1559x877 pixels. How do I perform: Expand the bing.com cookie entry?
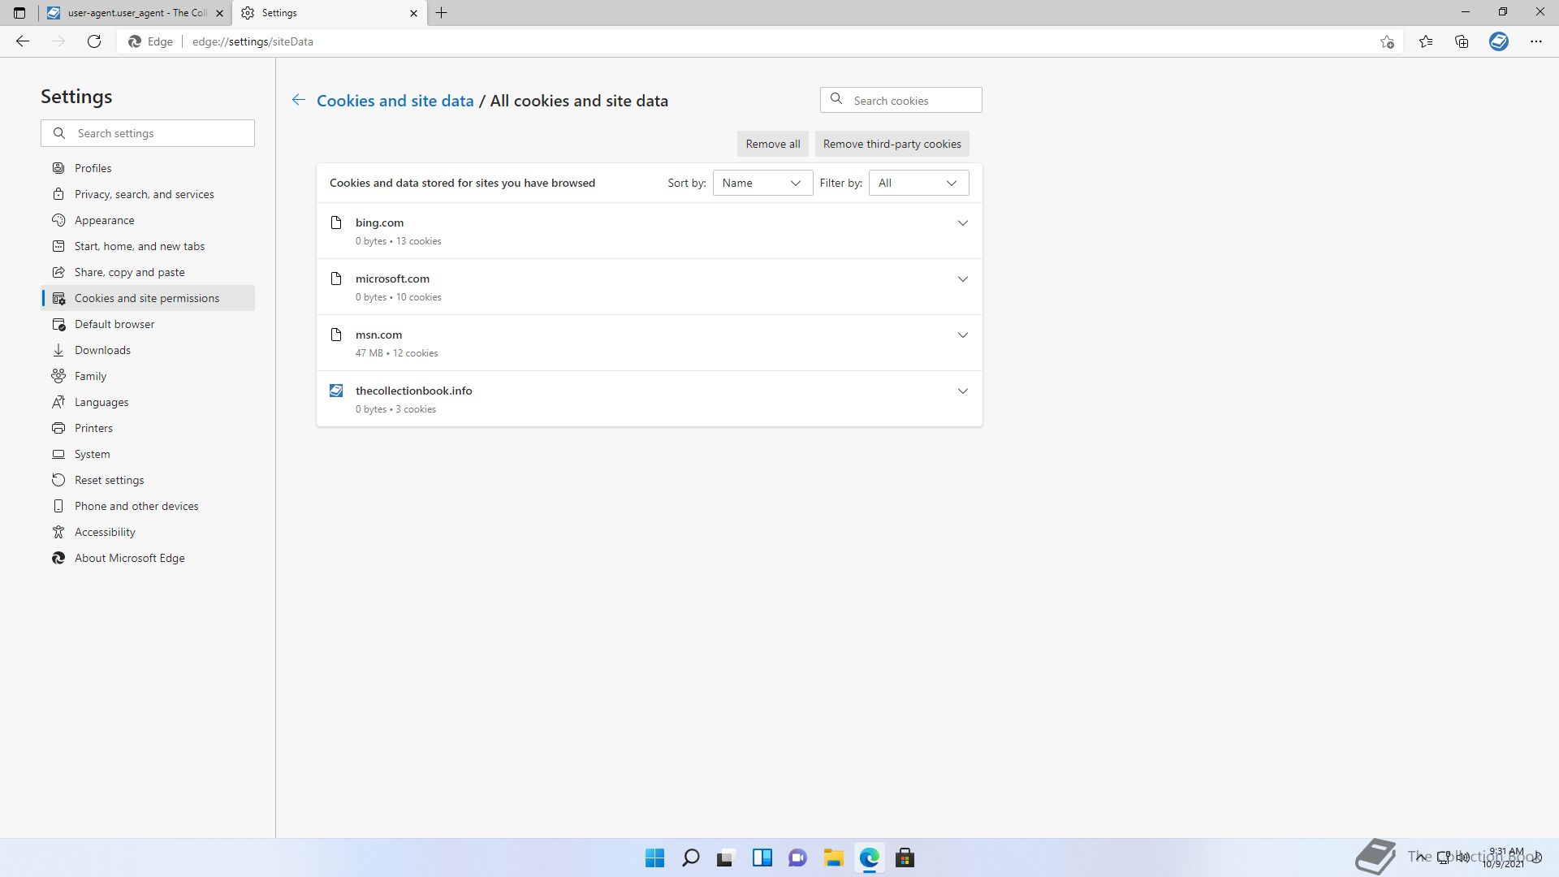(963, 222)
